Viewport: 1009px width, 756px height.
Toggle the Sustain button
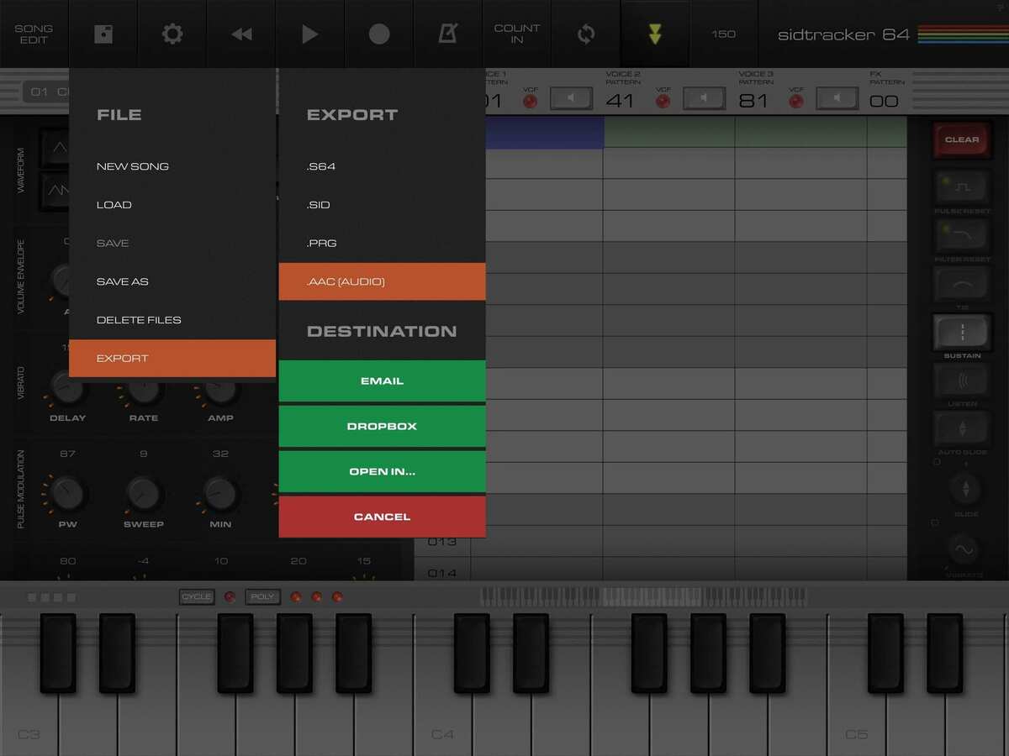963,332
